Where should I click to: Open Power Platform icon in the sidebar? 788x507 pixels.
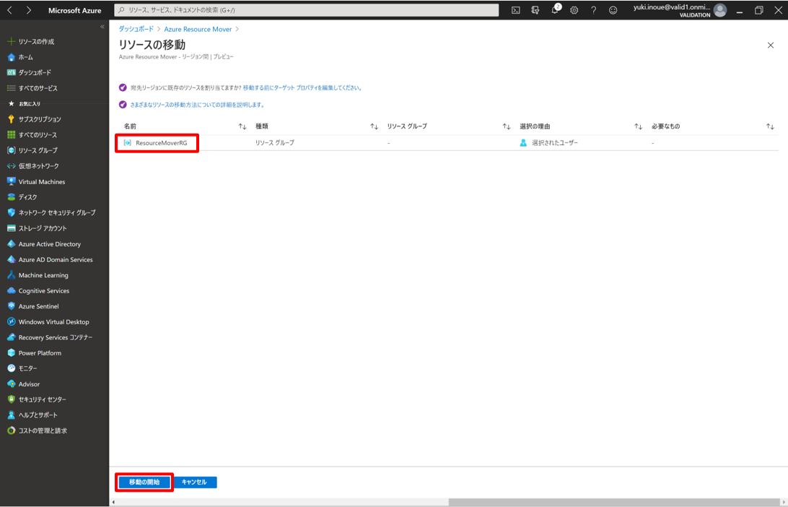click(11, 353)
